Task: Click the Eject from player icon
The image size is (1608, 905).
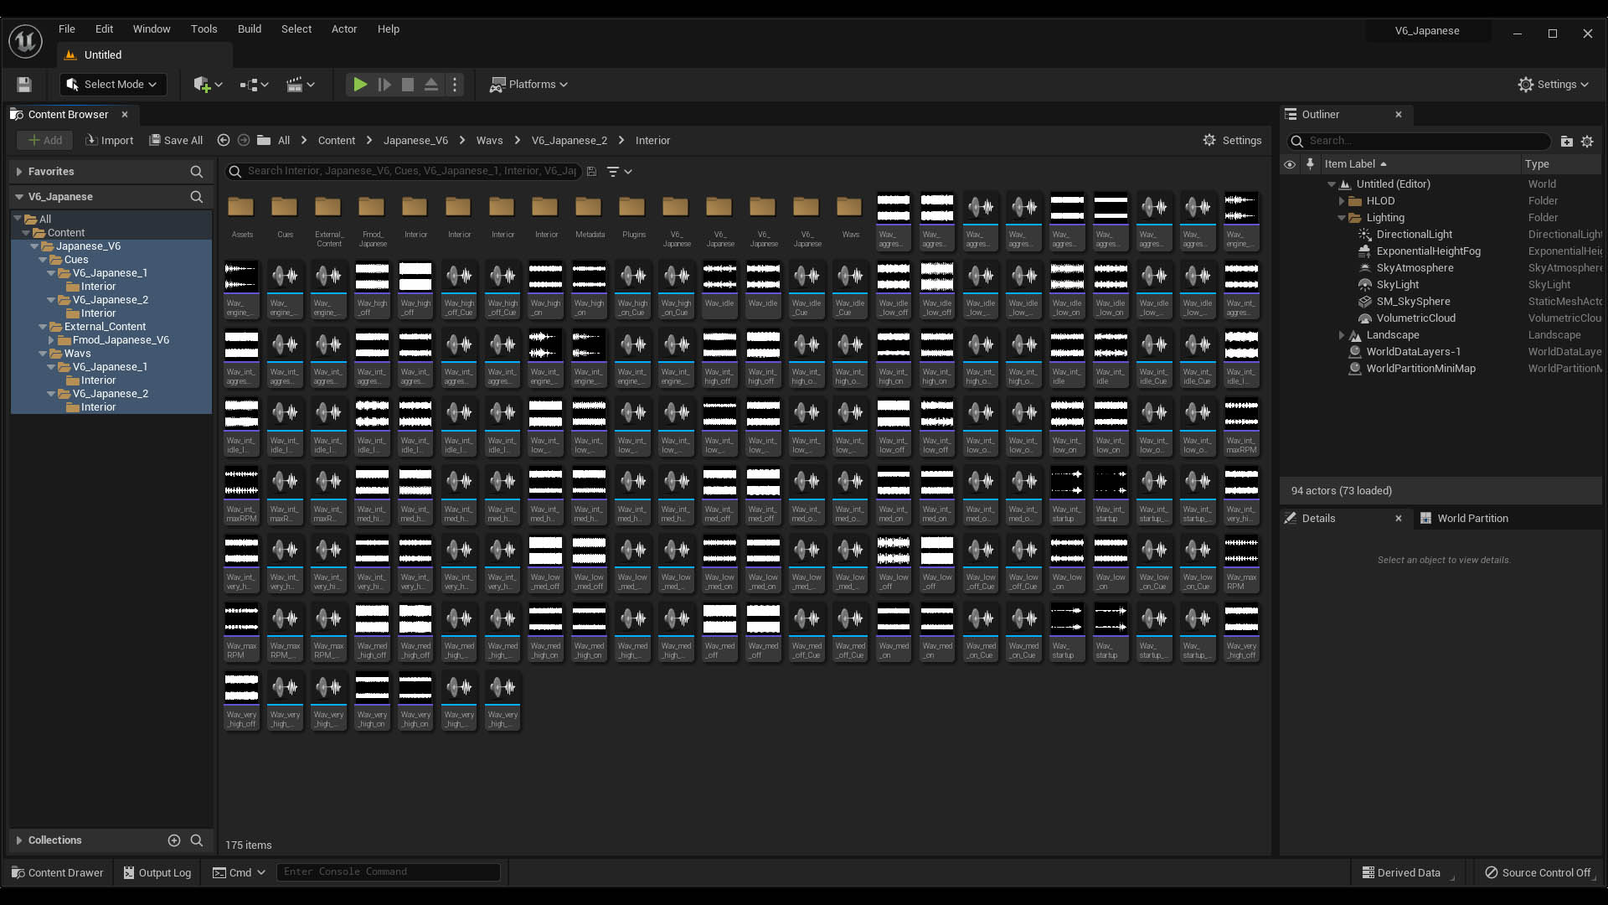Action: (x=431, y=85)
